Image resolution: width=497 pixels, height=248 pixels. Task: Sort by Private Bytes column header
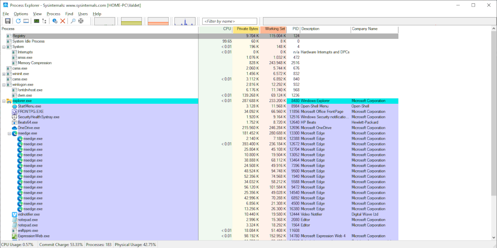[246, 29]
